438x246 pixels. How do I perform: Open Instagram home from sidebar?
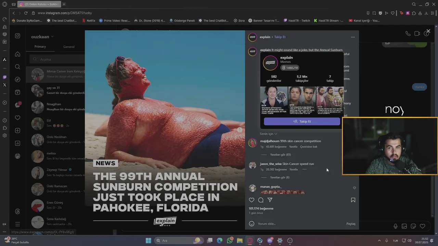[17, 54]
